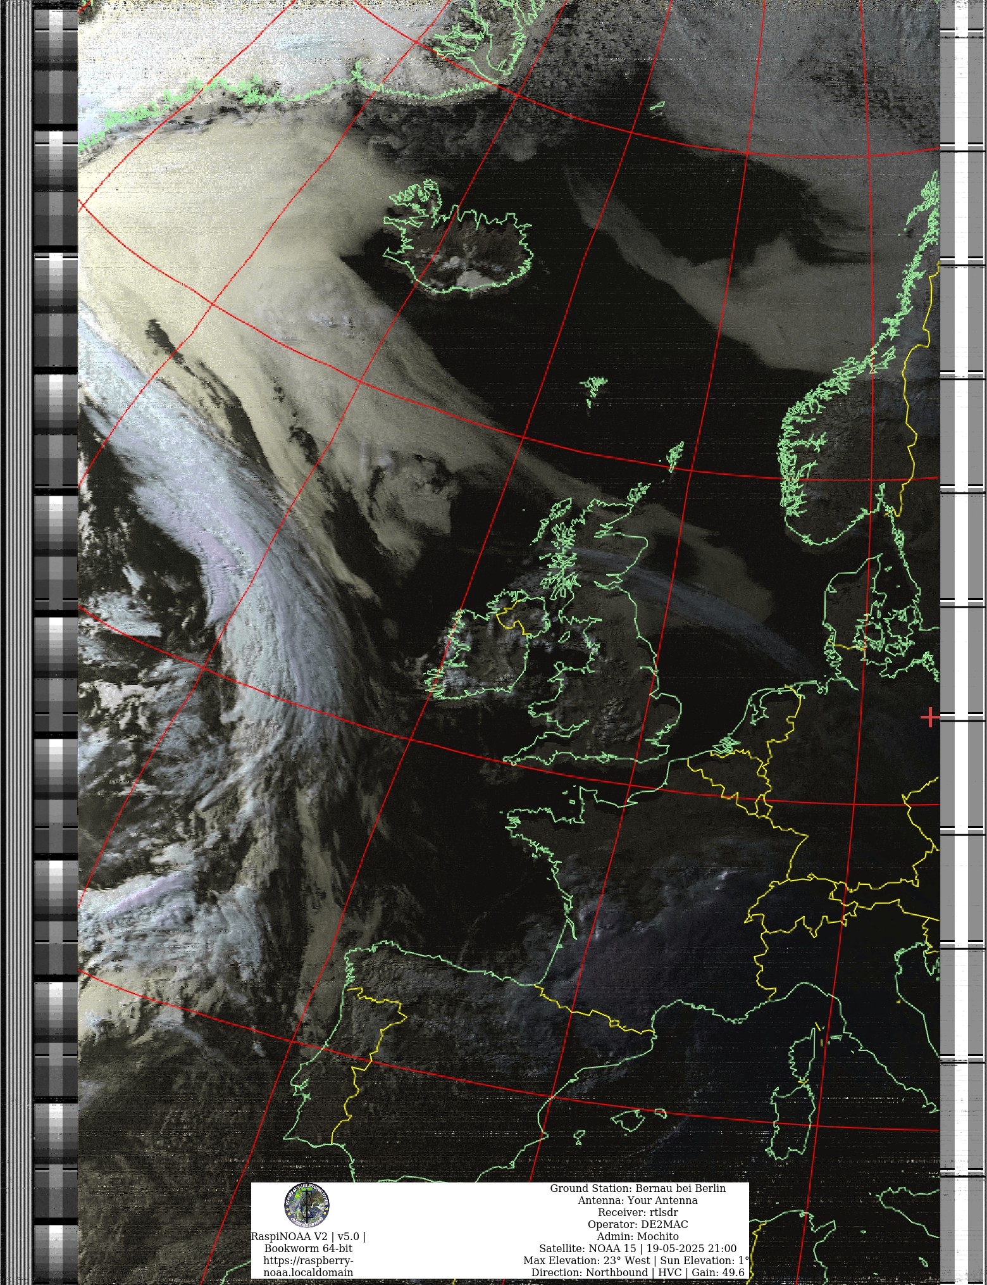Click the 'RaspiNOAA V2 | v5.0' text
Viewport: 987px width, 1285px height.
(308, 1236)
